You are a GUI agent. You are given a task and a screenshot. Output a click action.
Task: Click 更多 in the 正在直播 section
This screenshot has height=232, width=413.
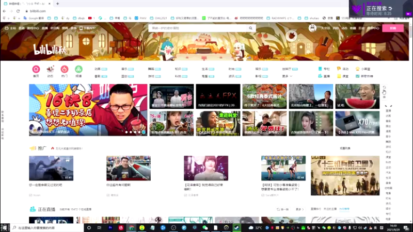(x=299, y=209)
